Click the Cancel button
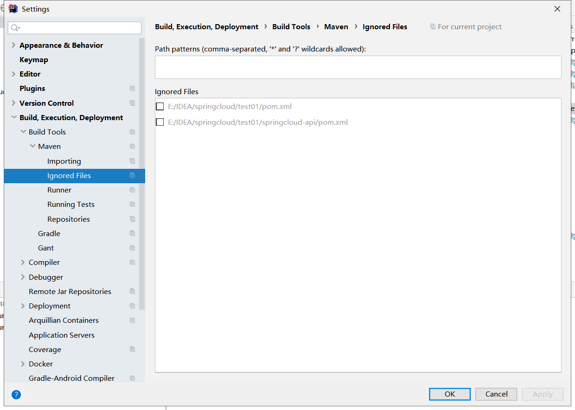Image resolution: width=575 pixels, height=410 pixels. click(496, 394)
